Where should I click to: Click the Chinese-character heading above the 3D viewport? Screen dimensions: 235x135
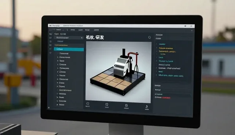[x=95, y=37]
